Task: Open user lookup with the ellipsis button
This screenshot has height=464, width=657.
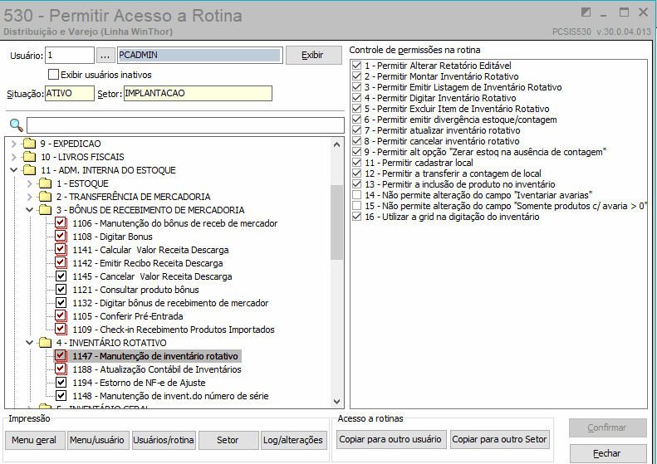Action: coord(105,56)
